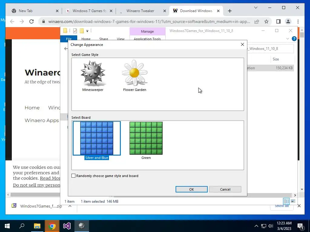310x232 pixels.
Task: Reload the Winaero page
Action: coord(31,21)
